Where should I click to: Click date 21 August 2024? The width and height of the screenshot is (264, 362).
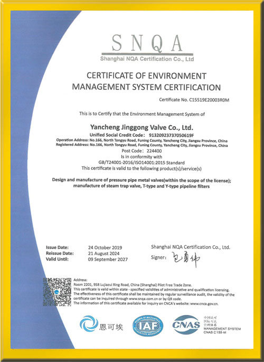(104, 254)
